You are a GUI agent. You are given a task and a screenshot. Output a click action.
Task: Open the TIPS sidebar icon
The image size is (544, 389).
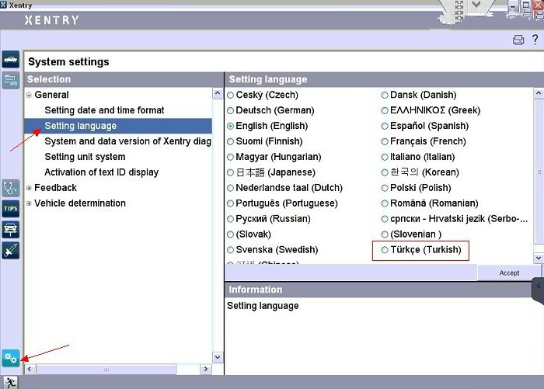click(10, 209)
